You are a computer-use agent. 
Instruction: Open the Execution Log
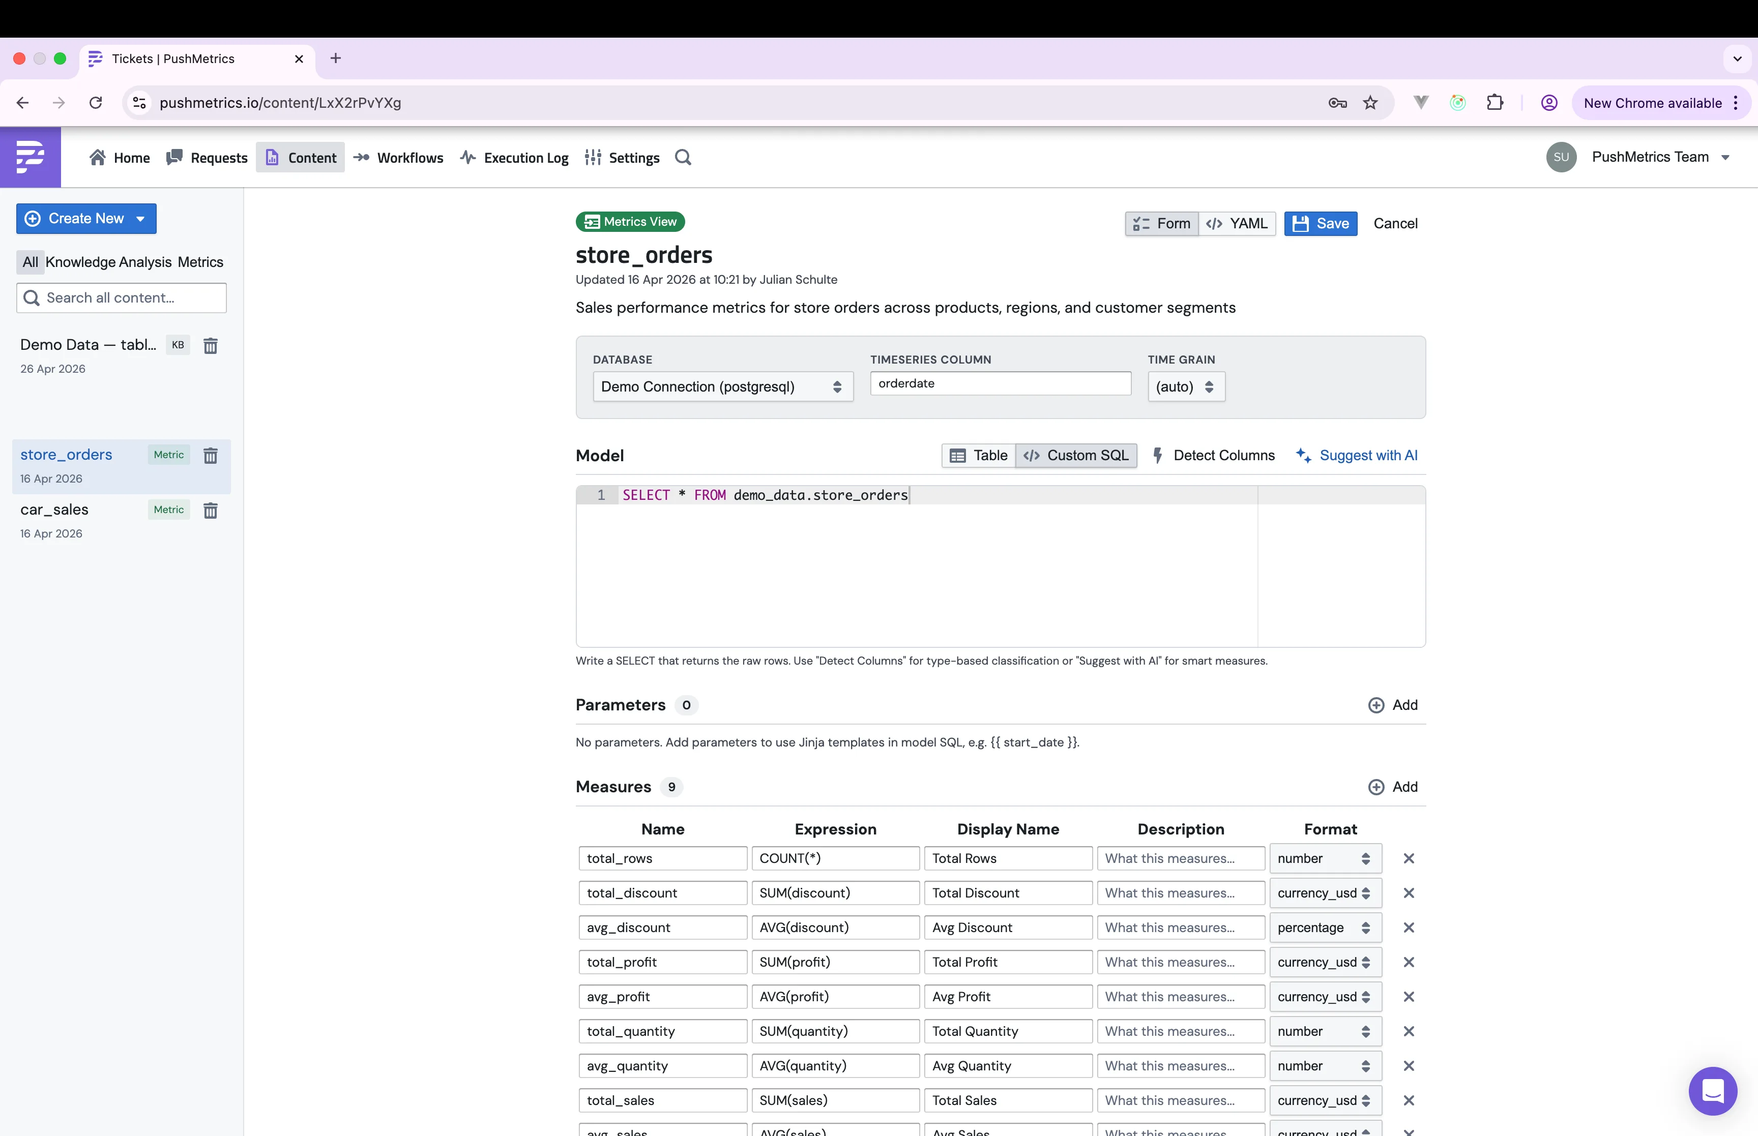tap(514, 158)
